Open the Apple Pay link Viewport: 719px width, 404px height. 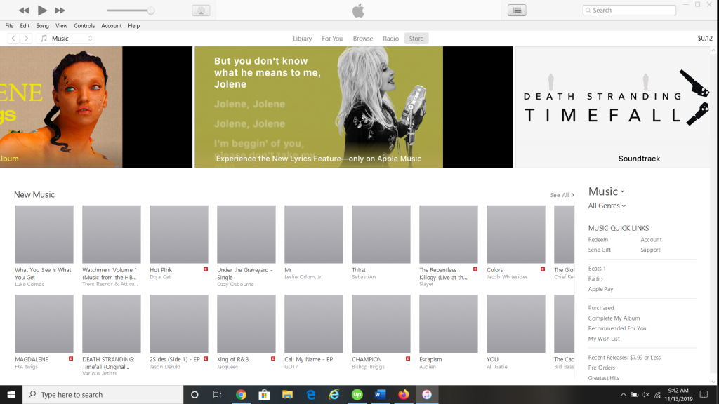click(x=600, y=289)
